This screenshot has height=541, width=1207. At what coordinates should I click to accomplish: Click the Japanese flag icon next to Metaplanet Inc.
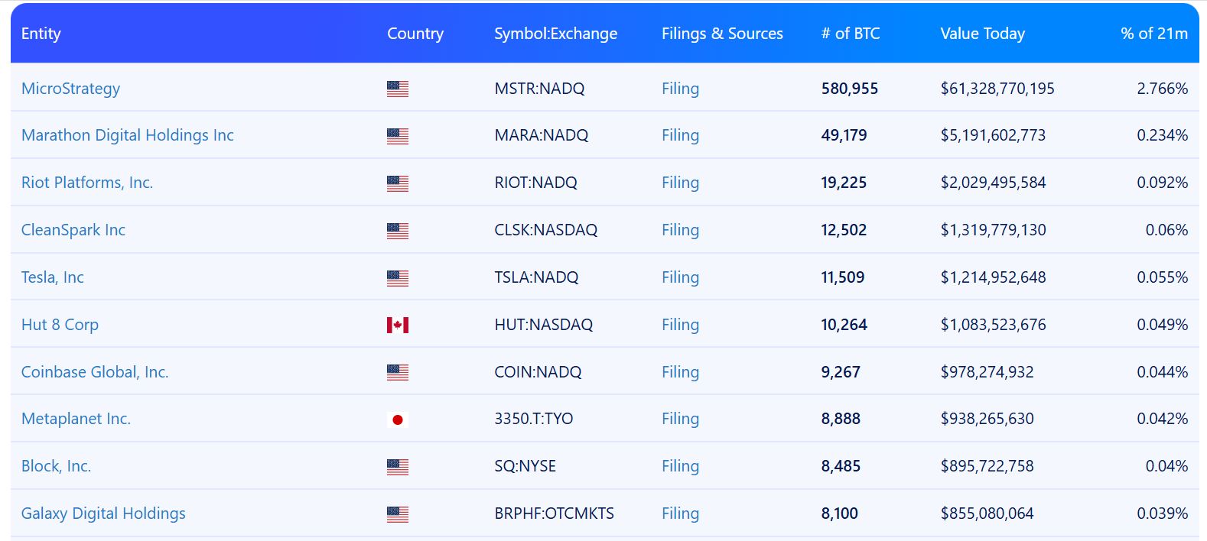click(398, 419)
